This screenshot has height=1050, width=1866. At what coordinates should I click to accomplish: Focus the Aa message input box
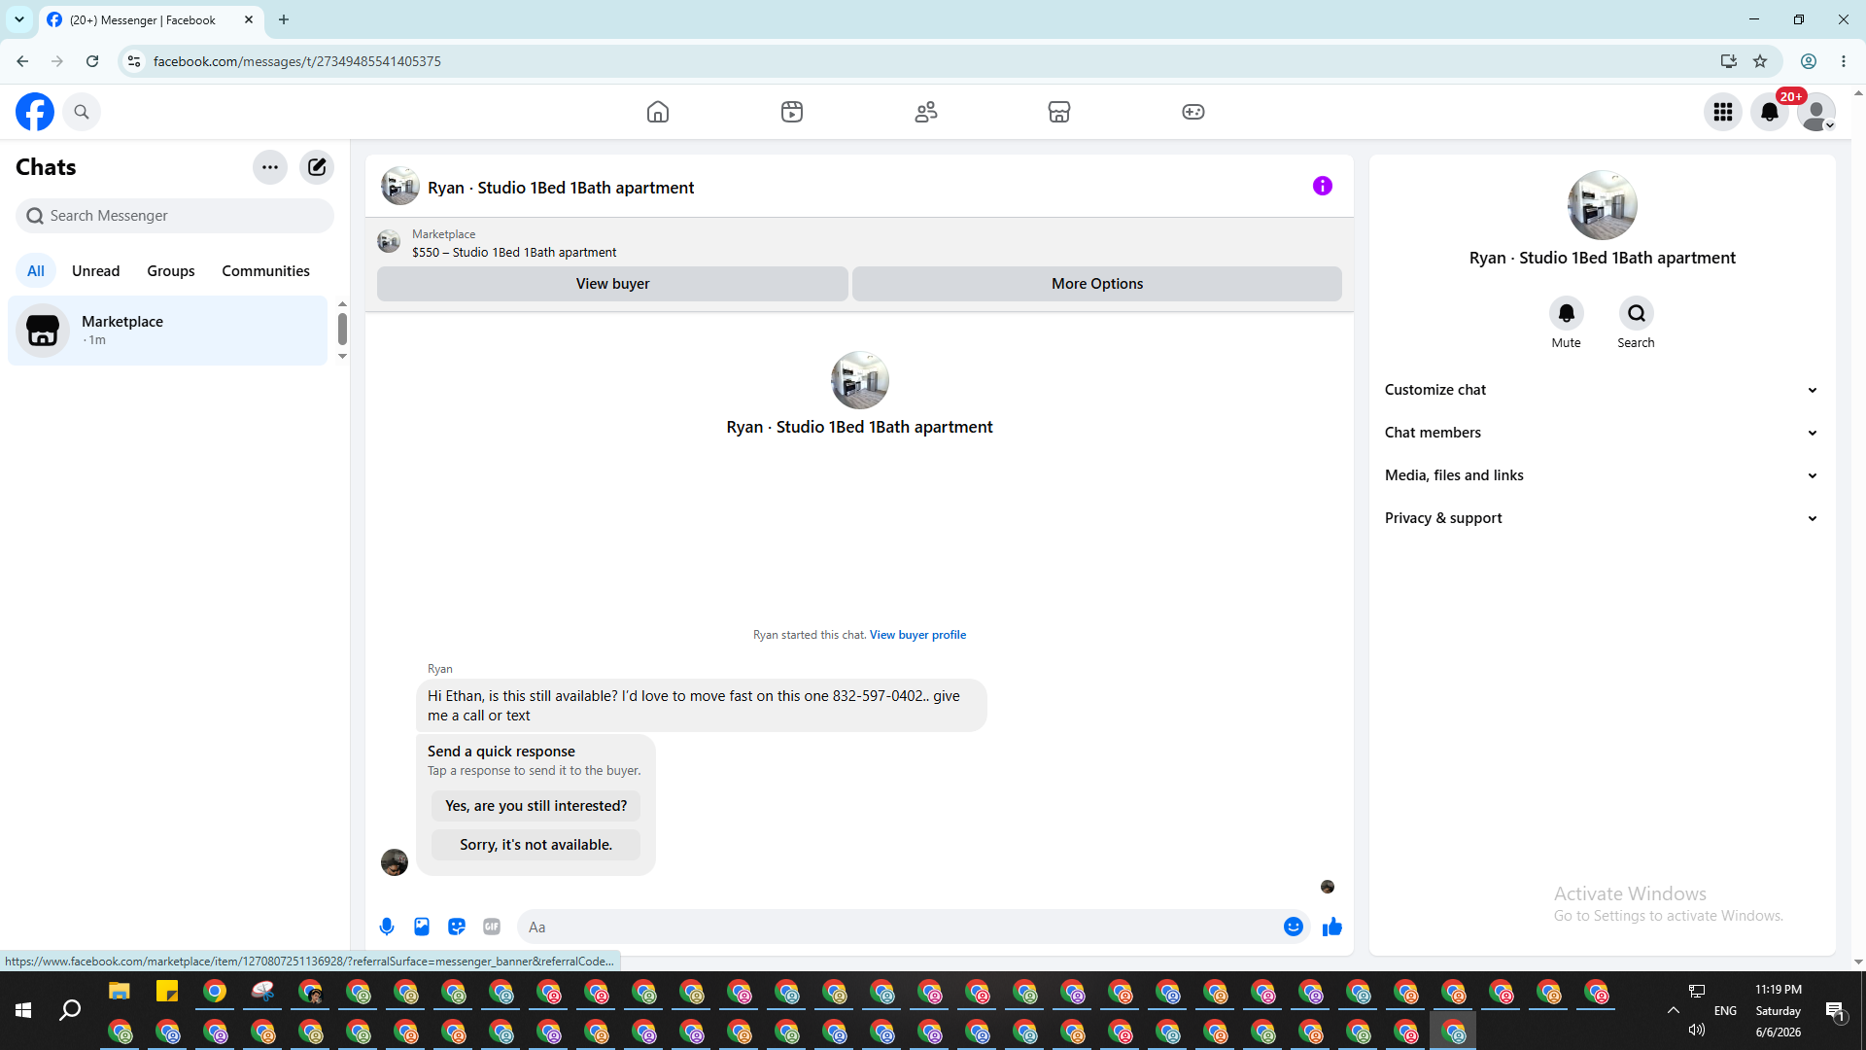coord(900,927)
